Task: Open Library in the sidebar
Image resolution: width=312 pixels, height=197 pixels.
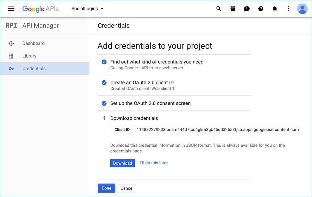Action: [29, 56]
